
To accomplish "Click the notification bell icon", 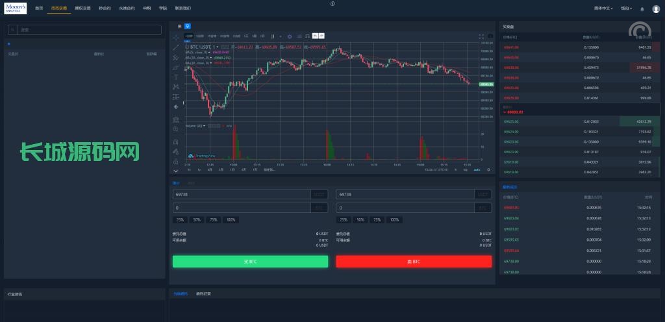I will (x=642, y=8).
